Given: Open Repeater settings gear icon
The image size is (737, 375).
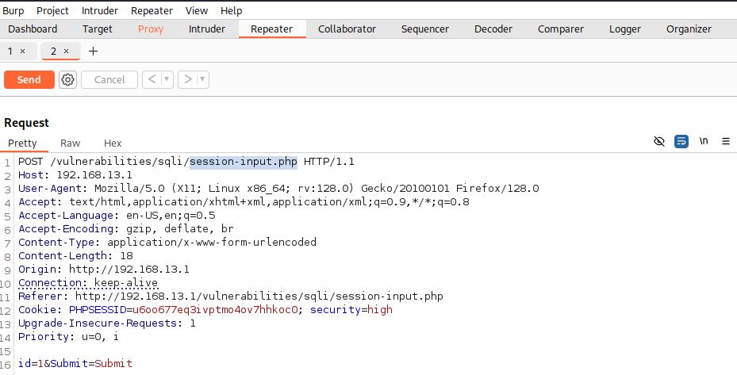Looking at the screenshot, I should pos(67,79).
